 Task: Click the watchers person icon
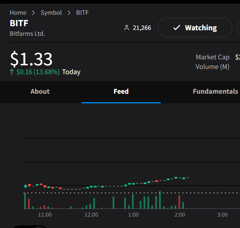click(126, 28)
